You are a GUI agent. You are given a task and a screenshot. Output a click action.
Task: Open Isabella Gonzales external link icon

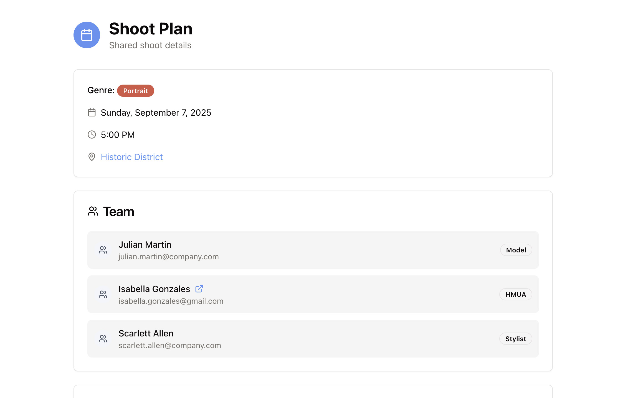[199, 289]
